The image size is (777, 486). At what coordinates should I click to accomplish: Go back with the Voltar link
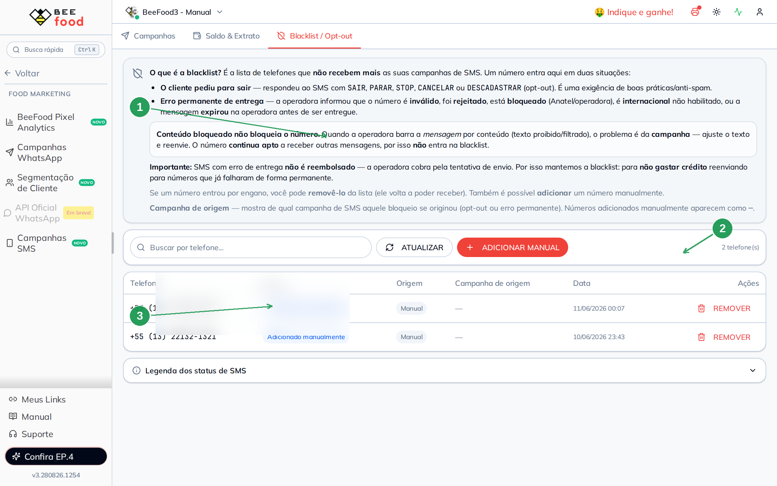(22, 73)
